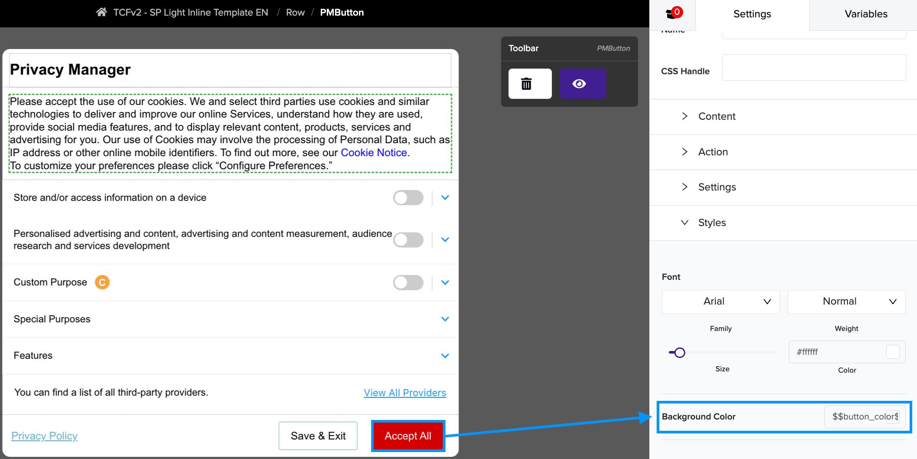The width and height of the screenshot is (917, 459).
Task: Select PMButton breadcrumb item
Action: click(342, 13)
